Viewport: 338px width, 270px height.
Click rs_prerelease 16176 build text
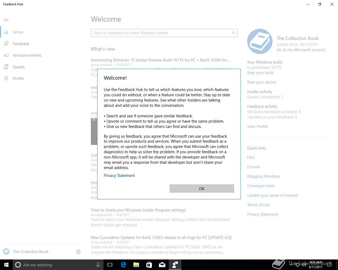[264, 67]
